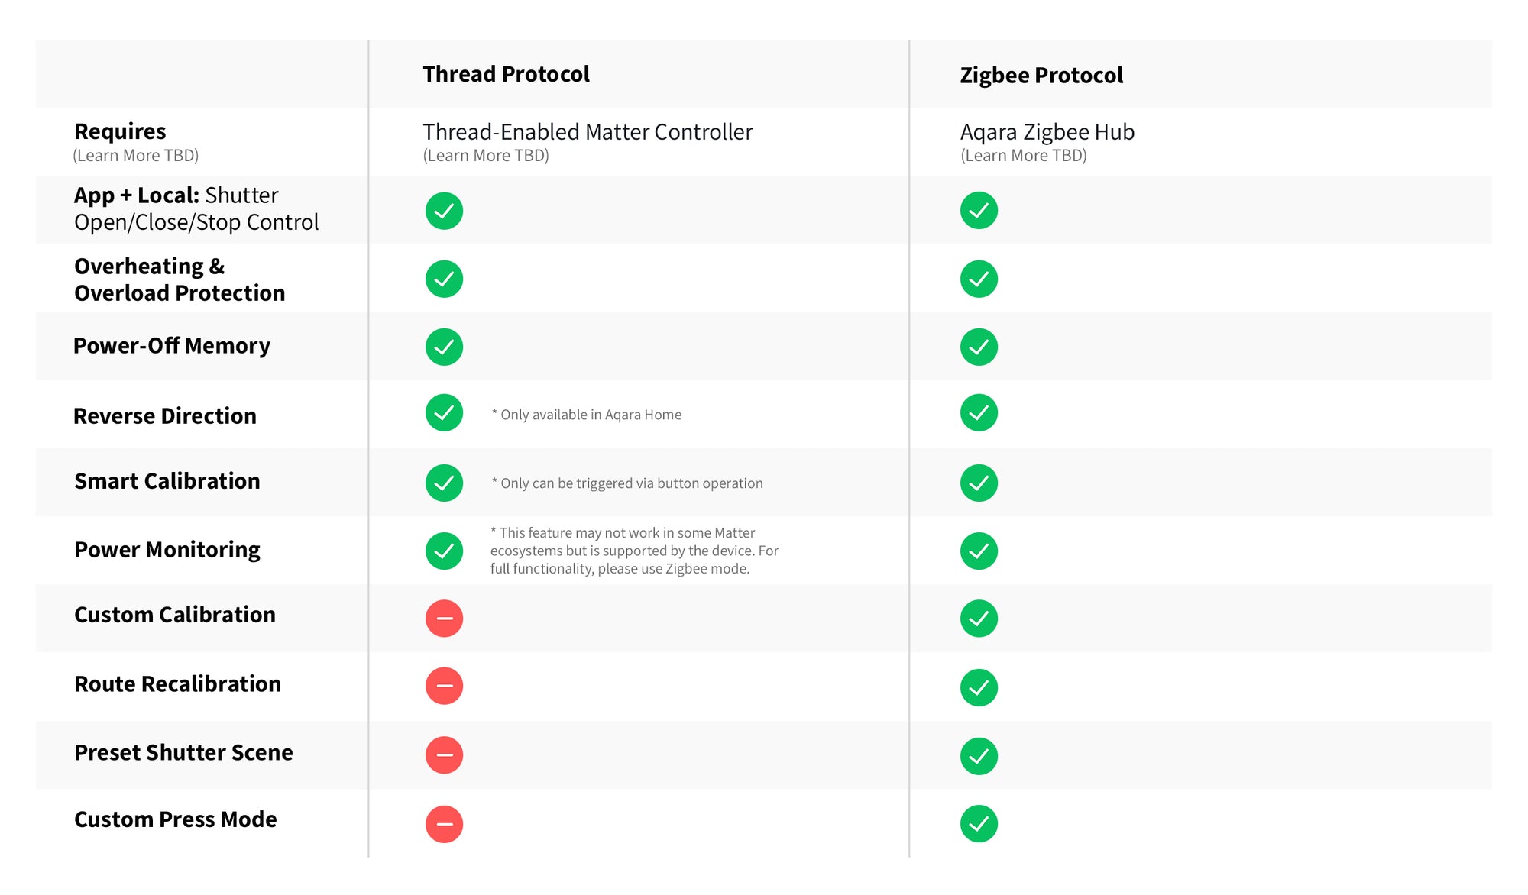Click Thread checkmark for Reverse Direction
Viewport: 1528px width, 895px height.
pos(444,413)
